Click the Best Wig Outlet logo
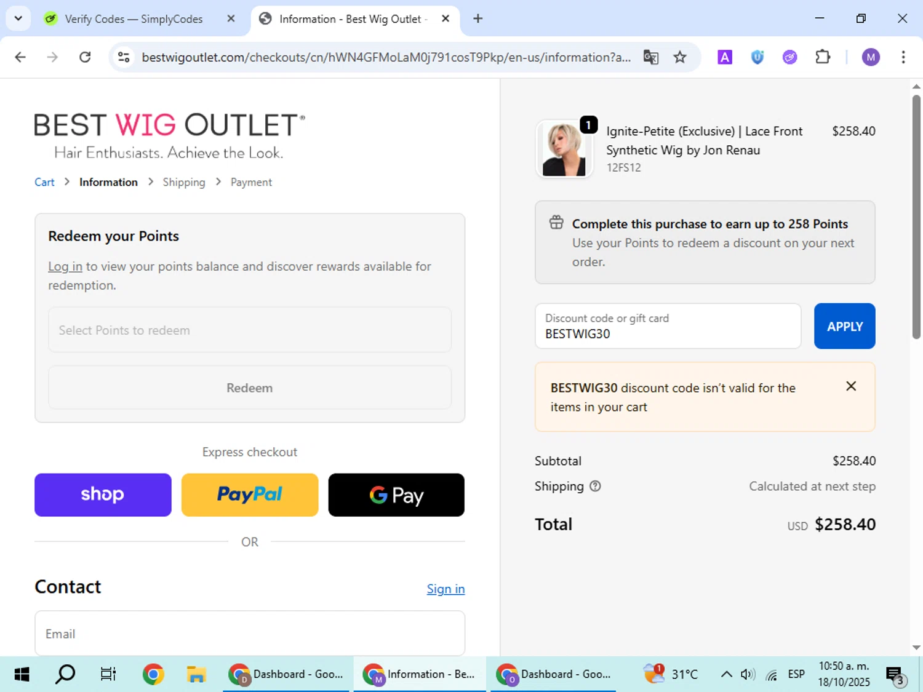 tap(169, 135)
